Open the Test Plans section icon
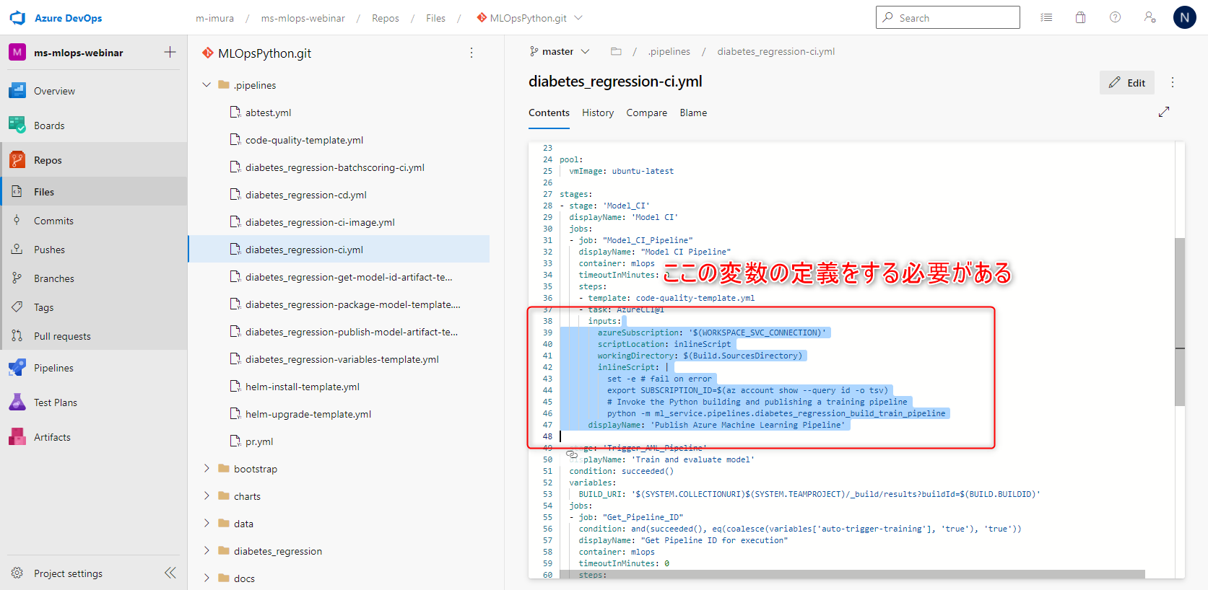The image size is (1208, 590). 17,402
